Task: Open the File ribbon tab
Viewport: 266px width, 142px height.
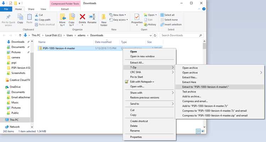Action: pyautogui.click(x=6, y=9)
